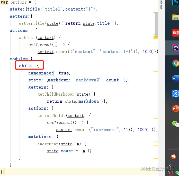Click the 'child' module key
The image size is (179, 176).
click(x=25, y=66)
